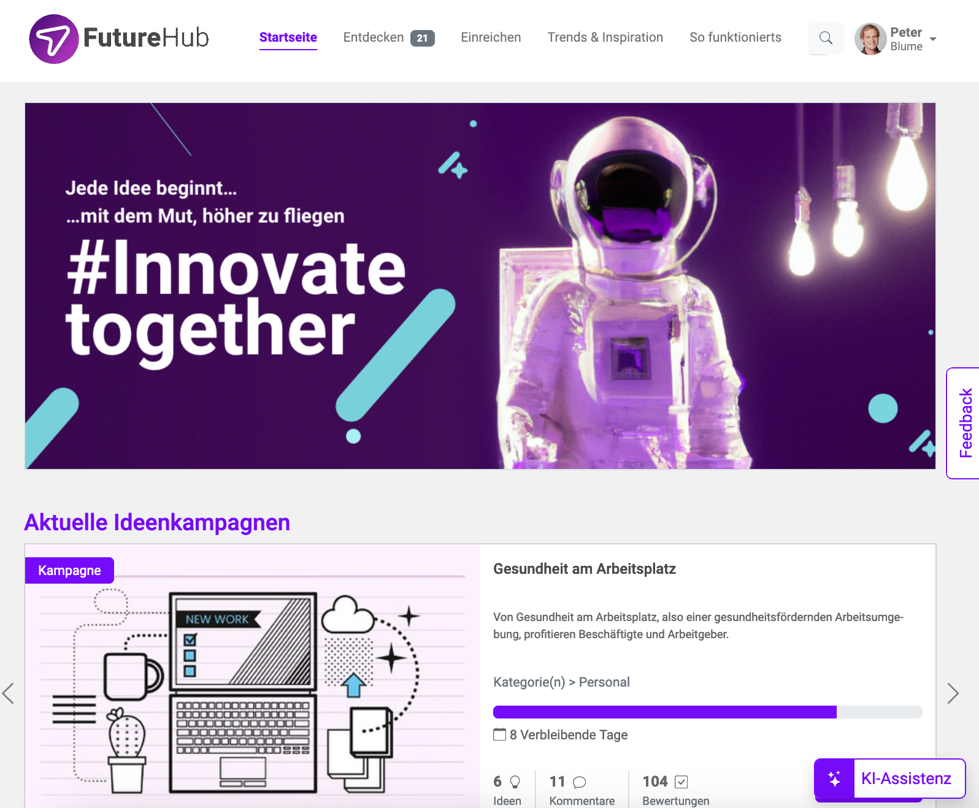Image resolution: width=979 pixels, height=808 pixels.
Task: Click the KI-Assistenz button
Action: [x=890, y=779]
